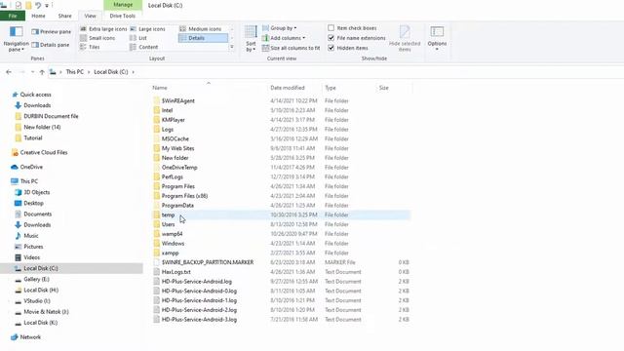
Task: Open 3D Objects in the sidebar
Action: 32,192
